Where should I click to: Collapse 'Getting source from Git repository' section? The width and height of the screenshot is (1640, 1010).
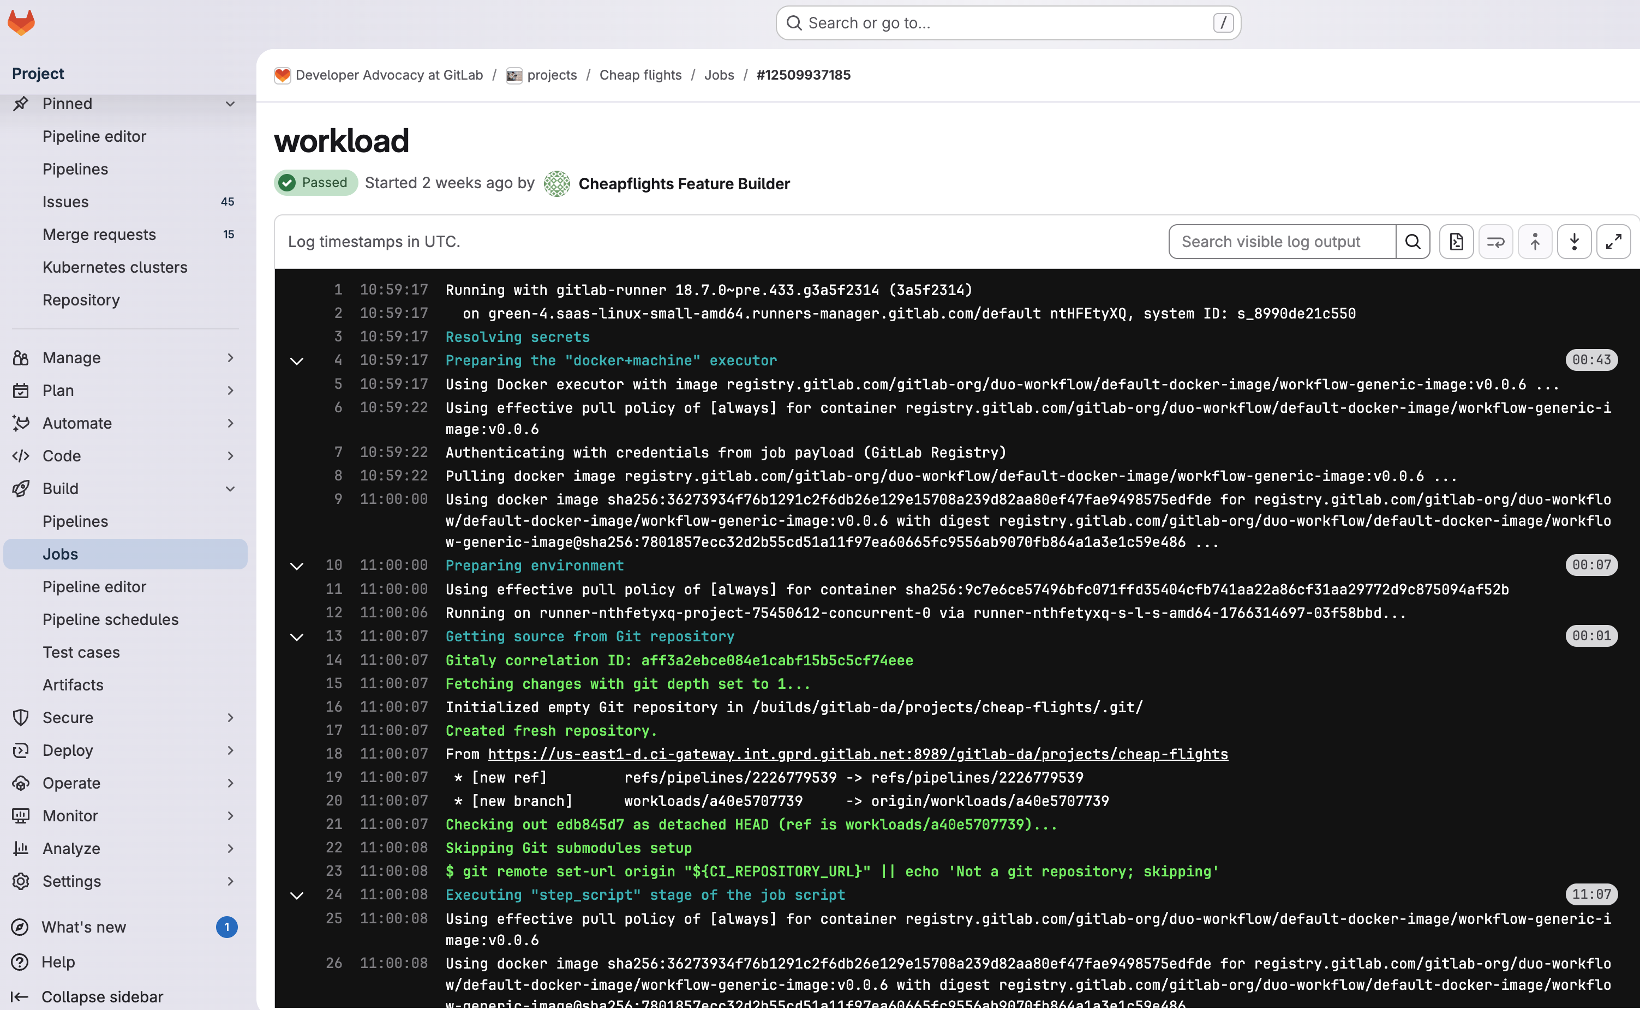pyautogui.click(x=297, y=636)
